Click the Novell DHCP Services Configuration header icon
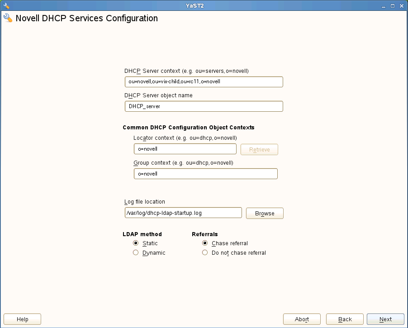The width and height of the screenshot is (408, 328). point(8,18)
